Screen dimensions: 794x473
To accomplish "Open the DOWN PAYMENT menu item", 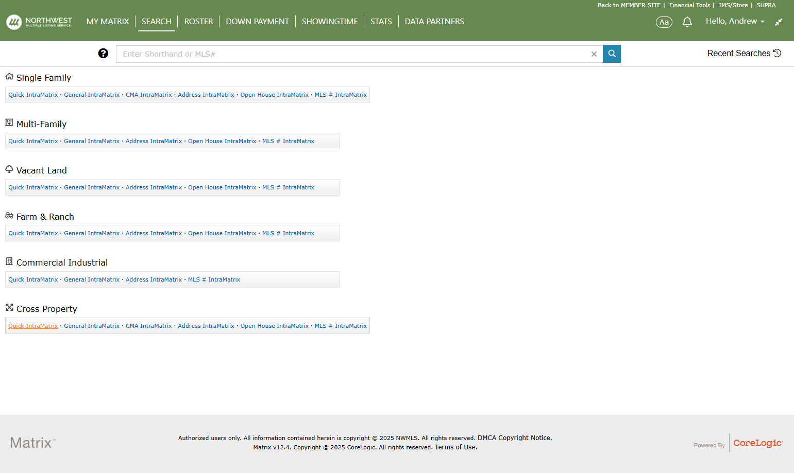I will click(258, 22).
